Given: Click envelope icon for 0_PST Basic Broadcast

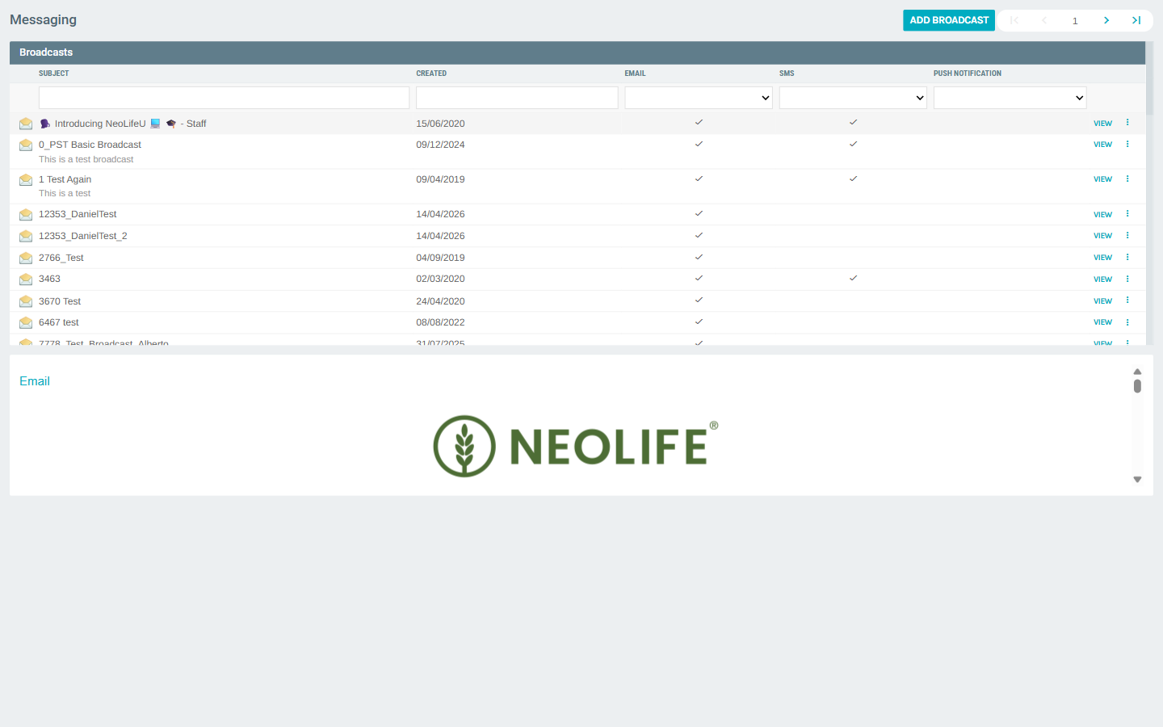Looking at the screenshot, I should pos(26,145).
